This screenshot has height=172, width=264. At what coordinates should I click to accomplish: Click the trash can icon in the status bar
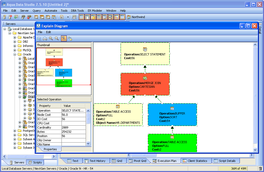(260, 168)
